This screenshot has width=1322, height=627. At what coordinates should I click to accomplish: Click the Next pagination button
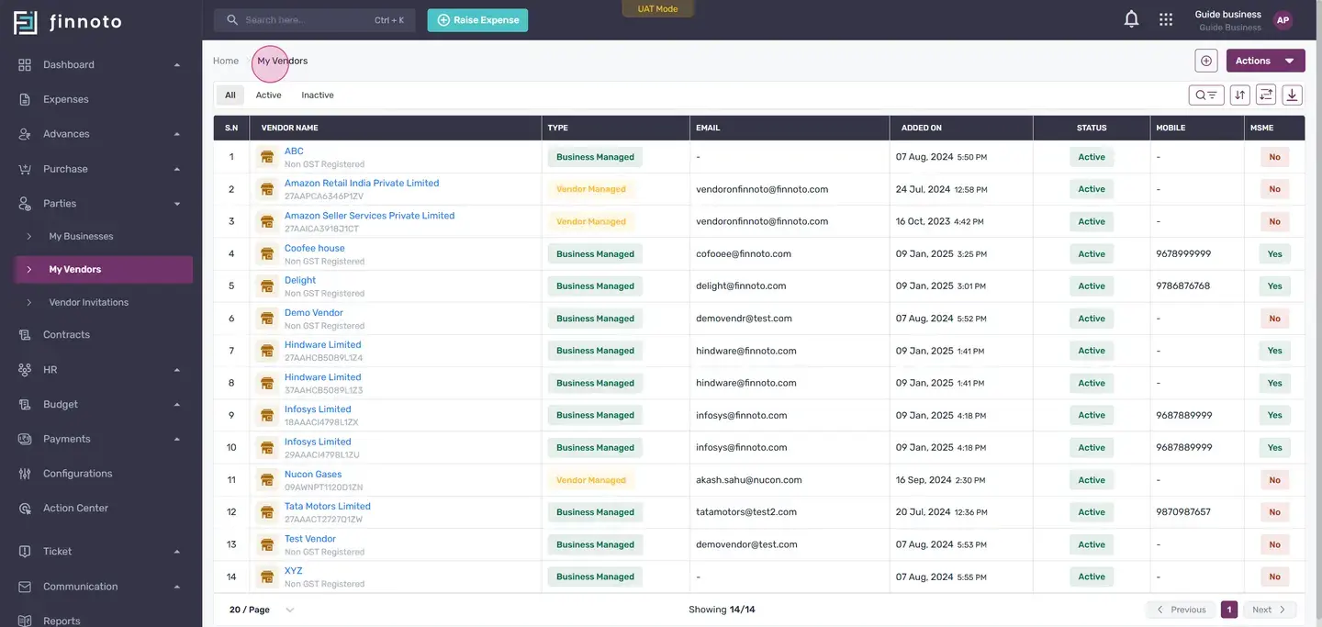click(1271, 610)
